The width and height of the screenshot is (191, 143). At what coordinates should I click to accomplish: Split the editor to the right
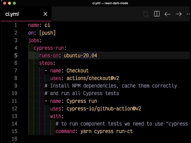(x=157, y=14)
